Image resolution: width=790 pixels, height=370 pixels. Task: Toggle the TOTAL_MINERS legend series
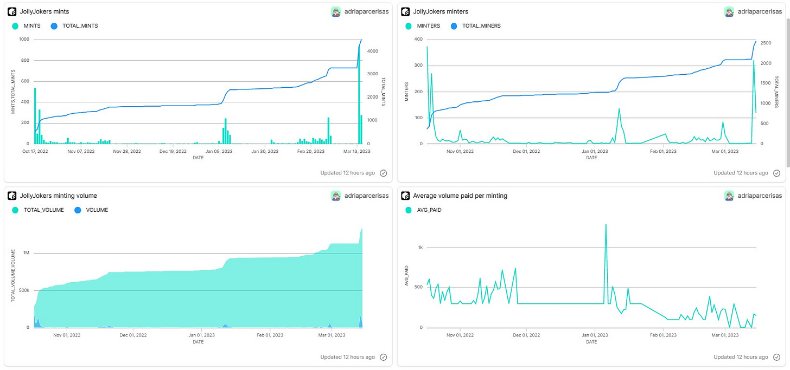tap(476, 25)
